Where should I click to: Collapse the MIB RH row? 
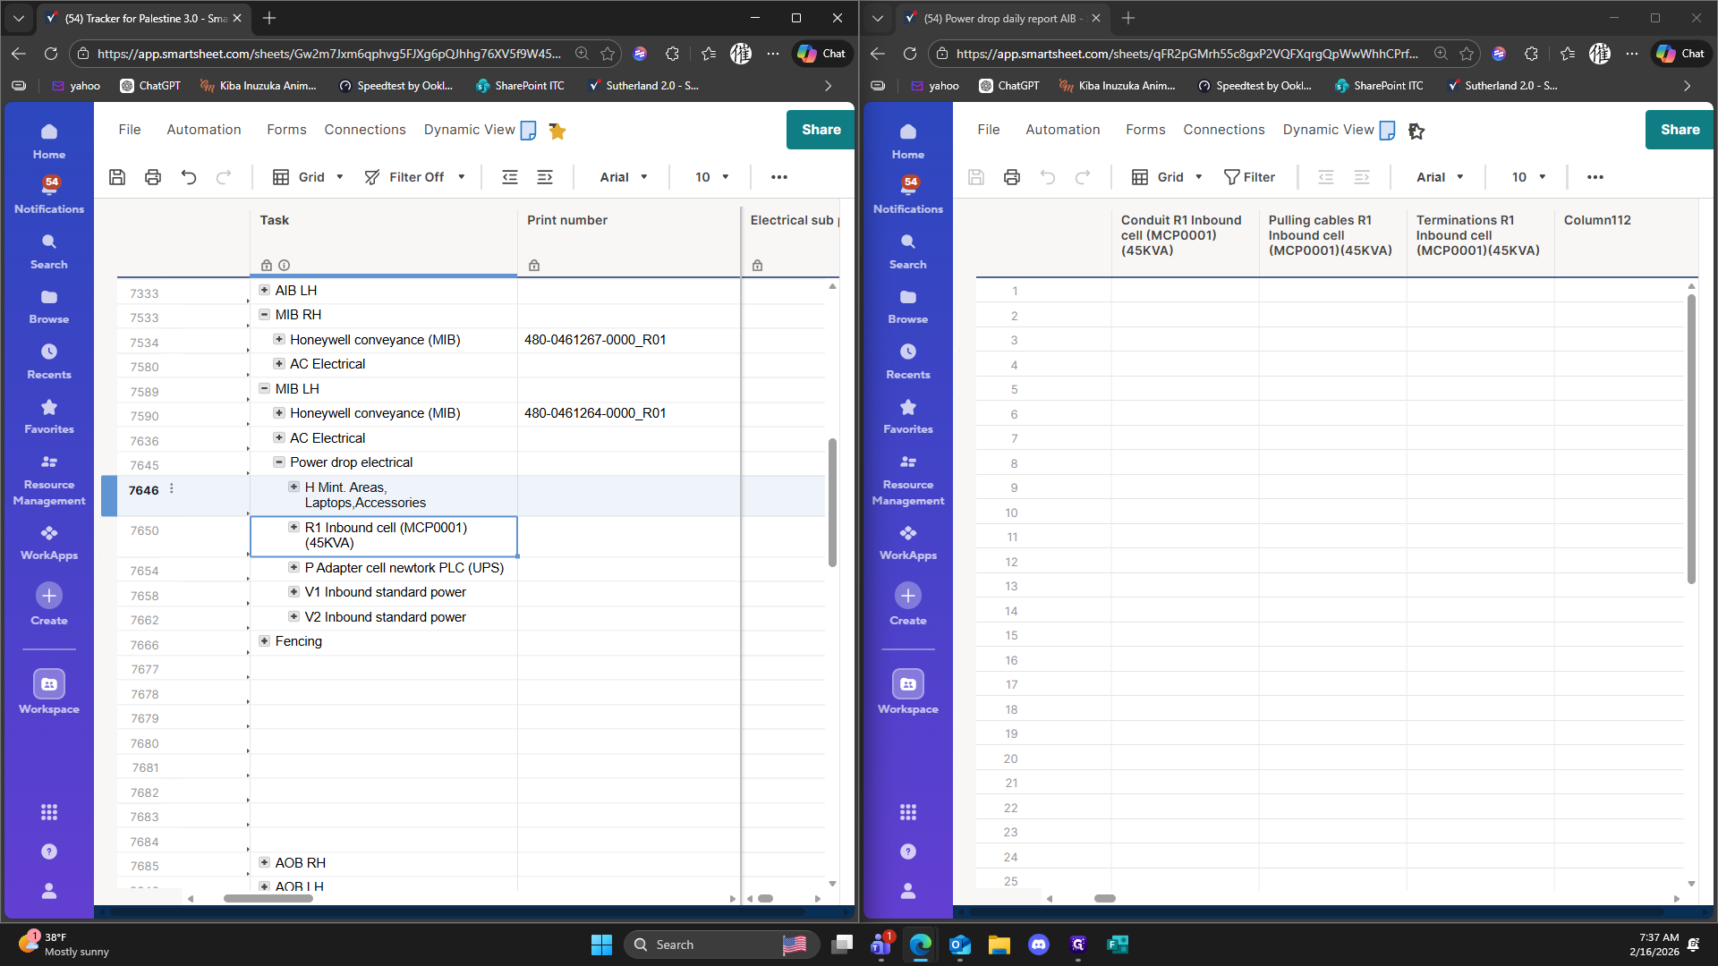[264, 315]
